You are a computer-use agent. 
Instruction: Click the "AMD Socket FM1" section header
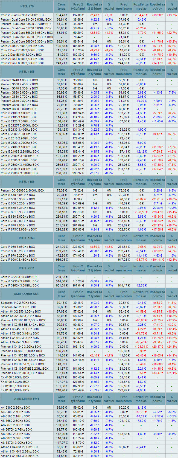point(27,399)
